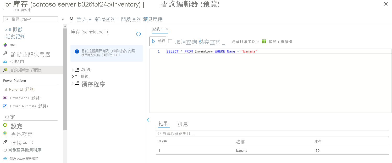Run the query with 執行 button
The width and height of the screenshot is (392, 163).
(158, 41)
